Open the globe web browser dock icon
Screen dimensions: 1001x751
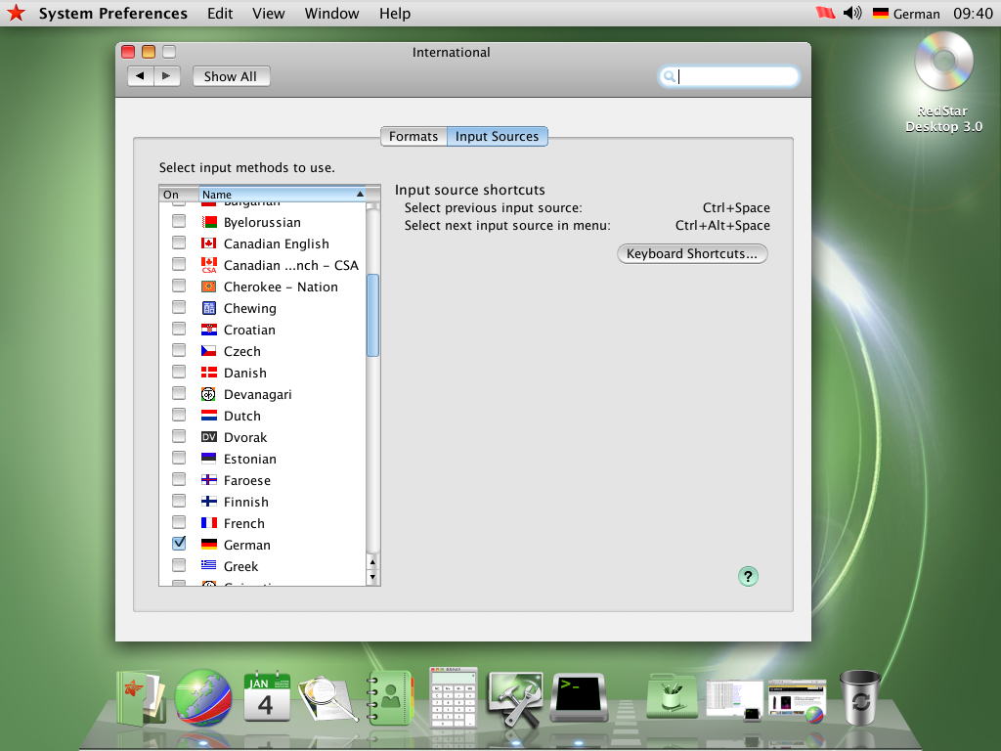click(204, 696)
